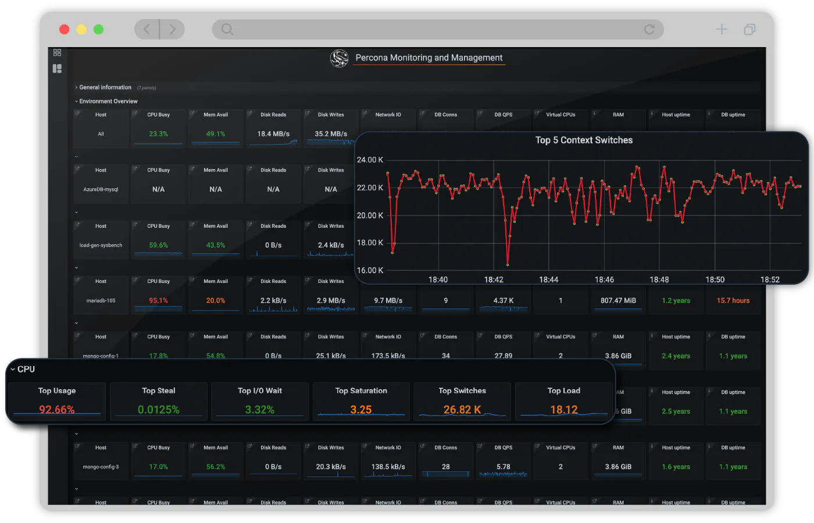This screenshot has height=523, width=814.
Task: Click the link icon on mongo-config-3's CPU Busy panel
Action: click(135, 446)
